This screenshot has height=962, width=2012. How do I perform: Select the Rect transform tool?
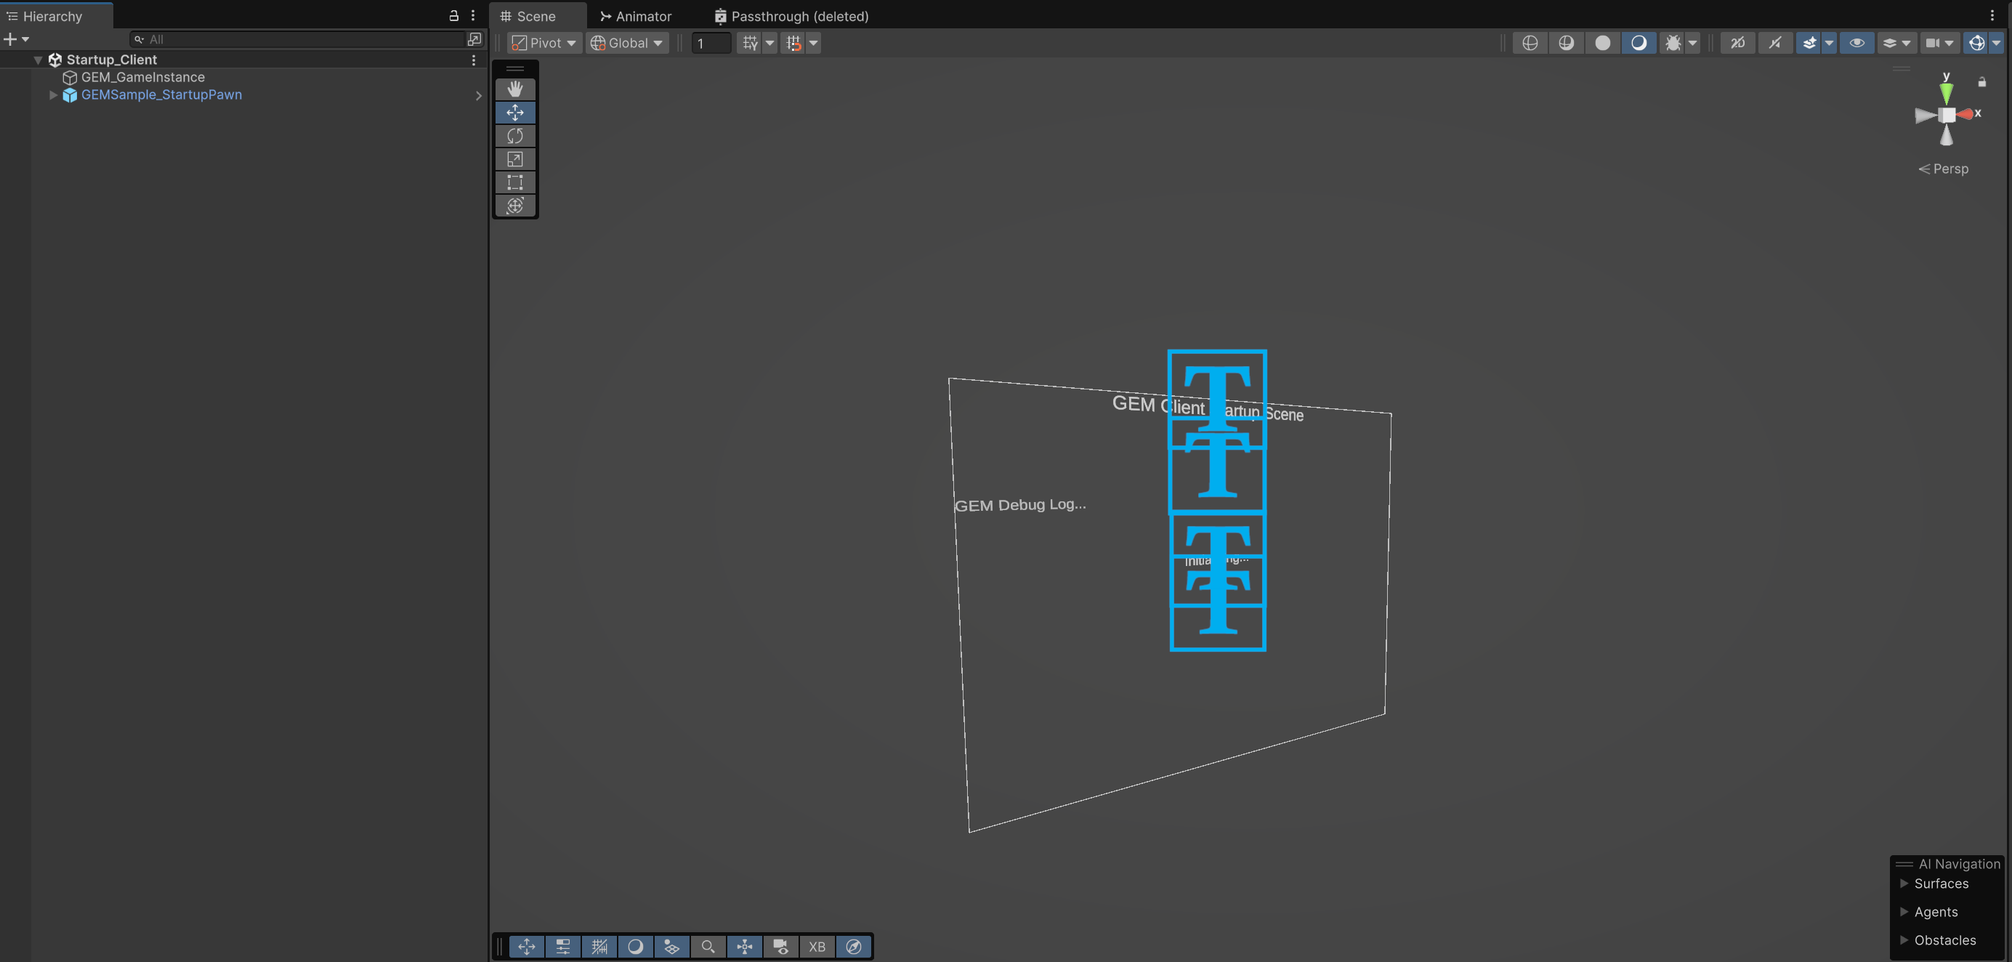pyautogui.click(x=514, y=182)
